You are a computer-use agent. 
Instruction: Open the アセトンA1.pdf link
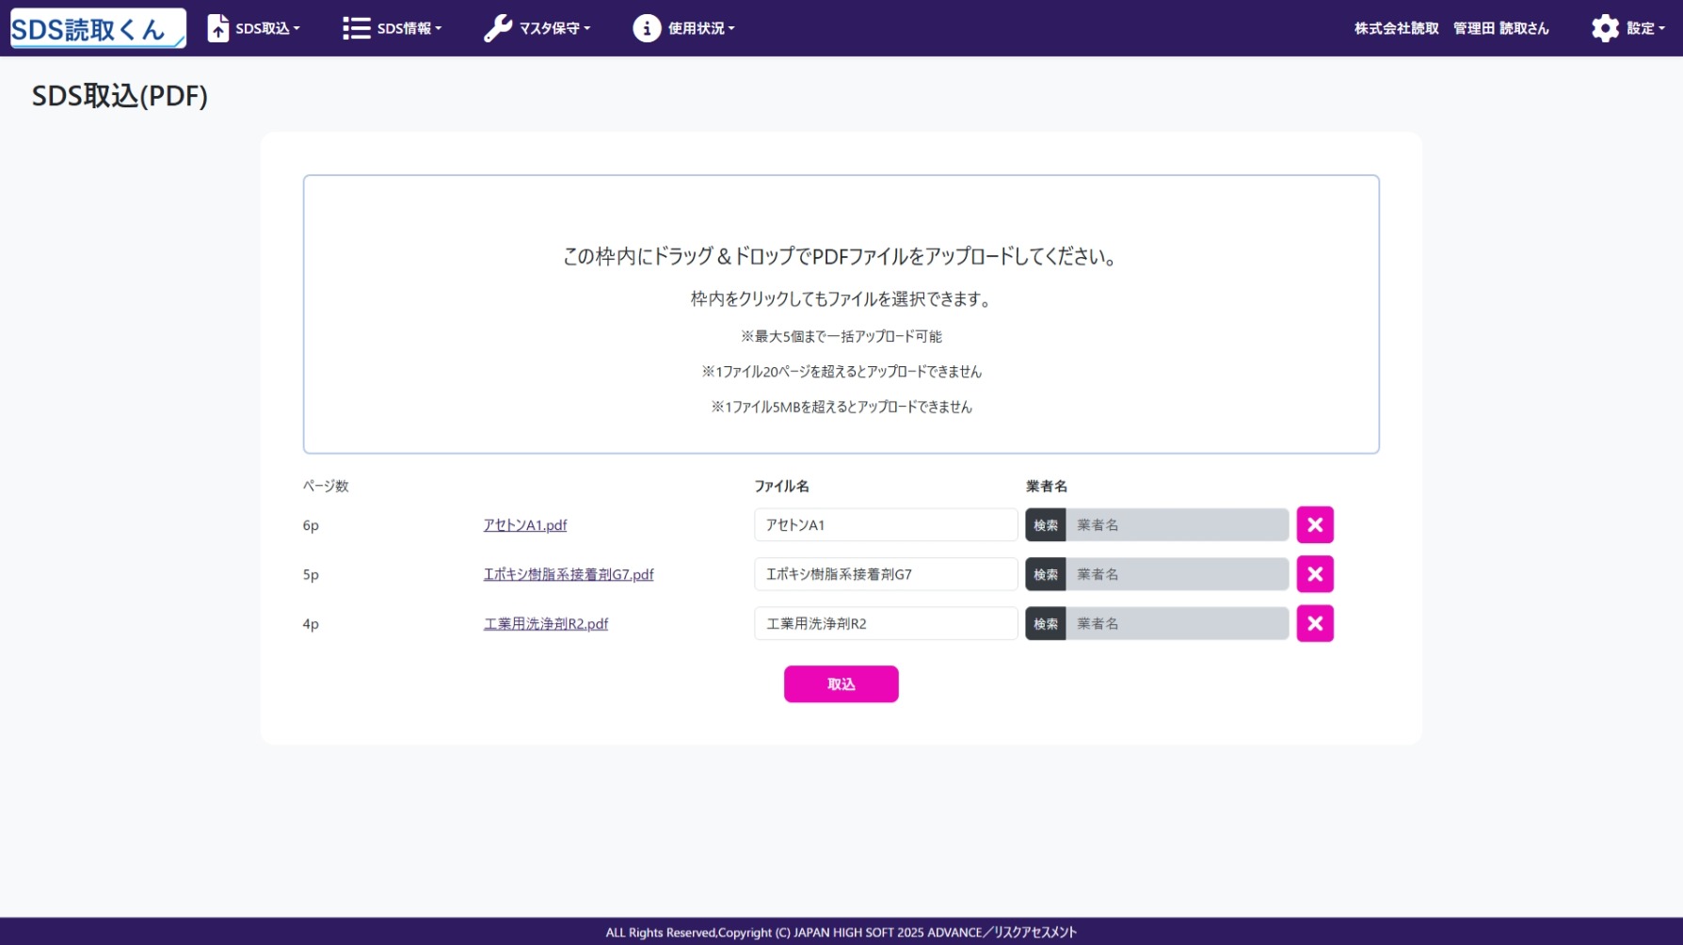coord(524,525)
